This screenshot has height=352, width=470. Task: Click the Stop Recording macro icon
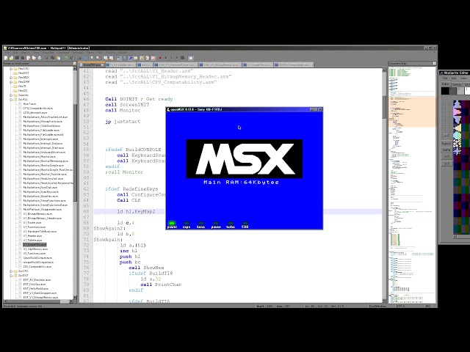(x=166, y=58)
